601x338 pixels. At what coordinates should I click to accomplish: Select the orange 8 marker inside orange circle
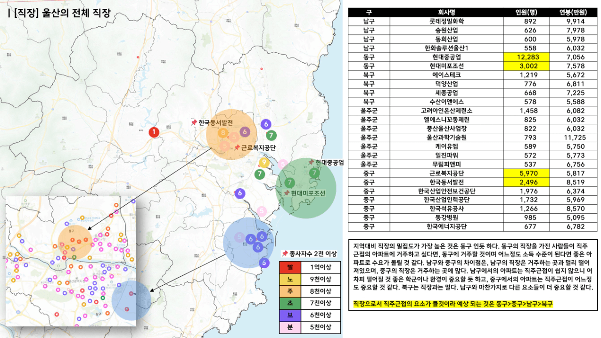223,133
